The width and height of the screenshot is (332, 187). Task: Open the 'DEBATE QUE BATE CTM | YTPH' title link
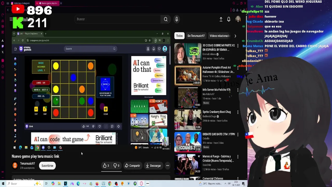coord(219,134)
